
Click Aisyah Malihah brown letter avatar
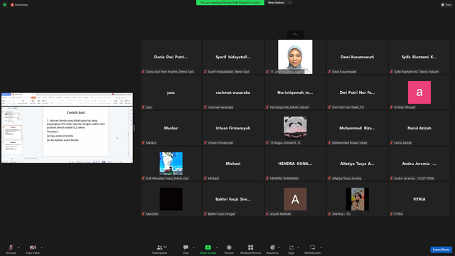[x=295, y=199]
